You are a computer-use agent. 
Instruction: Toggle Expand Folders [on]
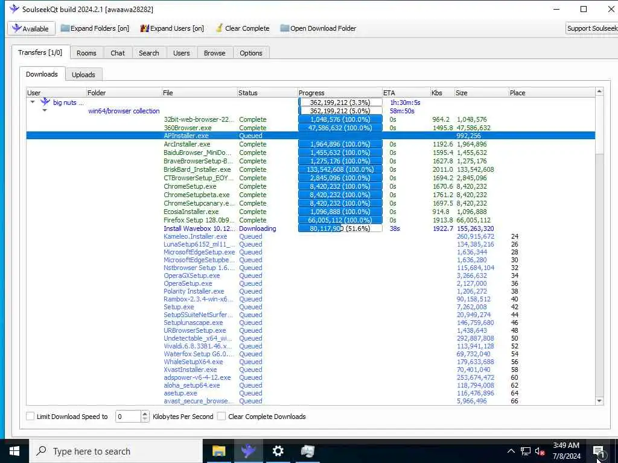pyautogui.click(x=95, y=28)
